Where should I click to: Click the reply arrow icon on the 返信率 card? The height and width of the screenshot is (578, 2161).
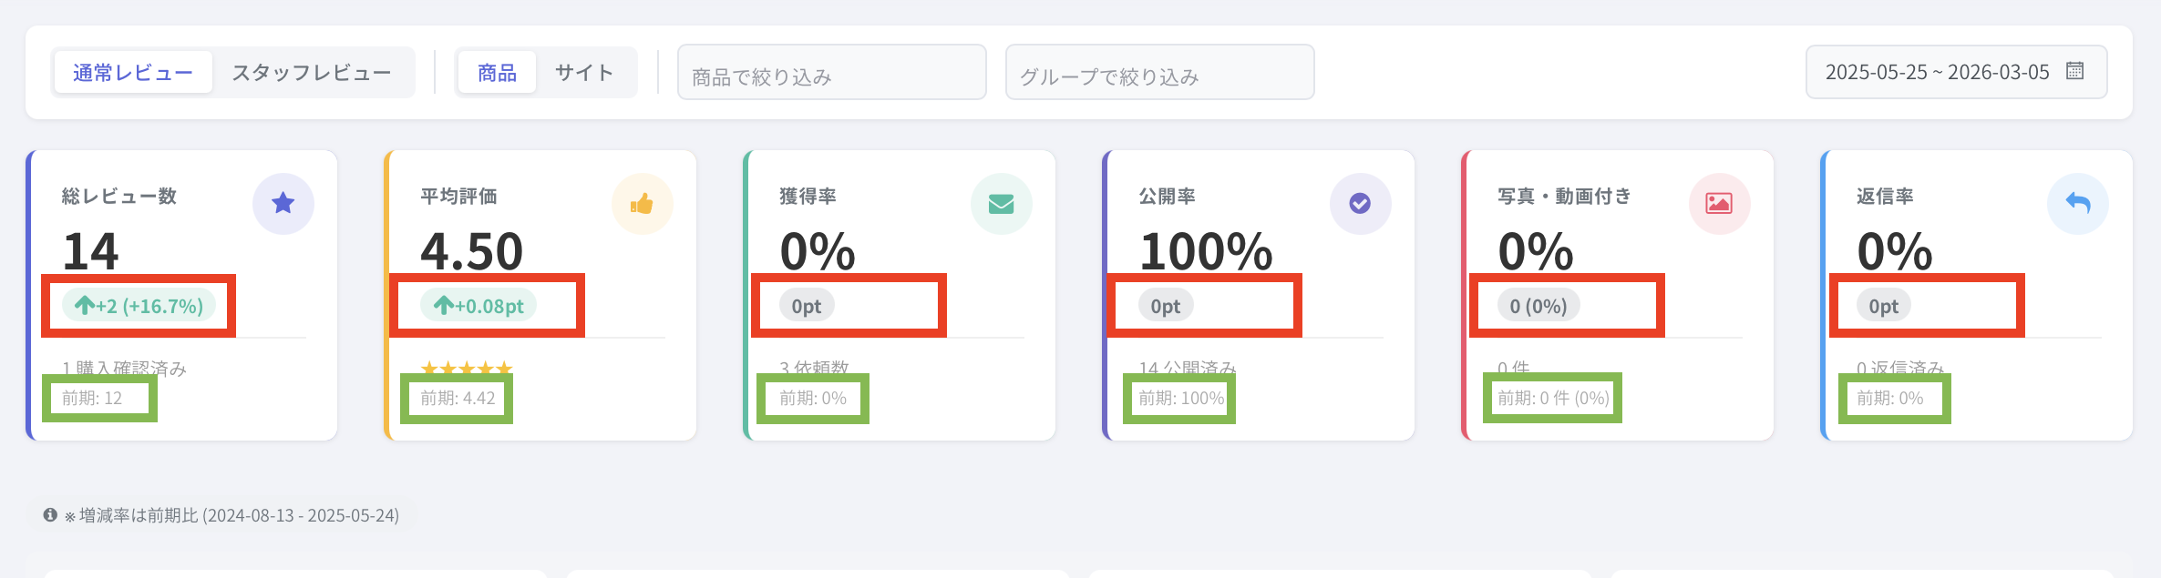click(2078, 203)
